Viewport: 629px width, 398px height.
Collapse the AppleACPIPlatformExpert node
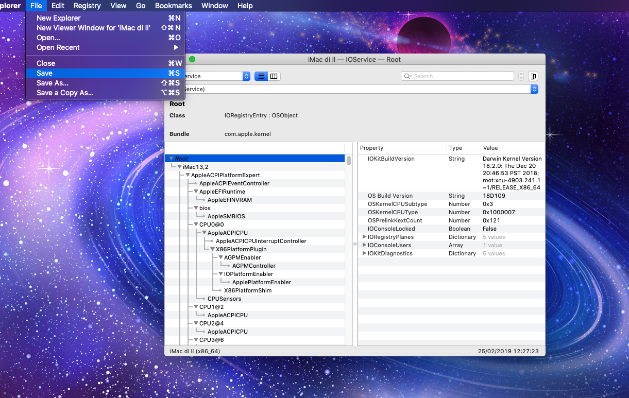coord(188,175)
